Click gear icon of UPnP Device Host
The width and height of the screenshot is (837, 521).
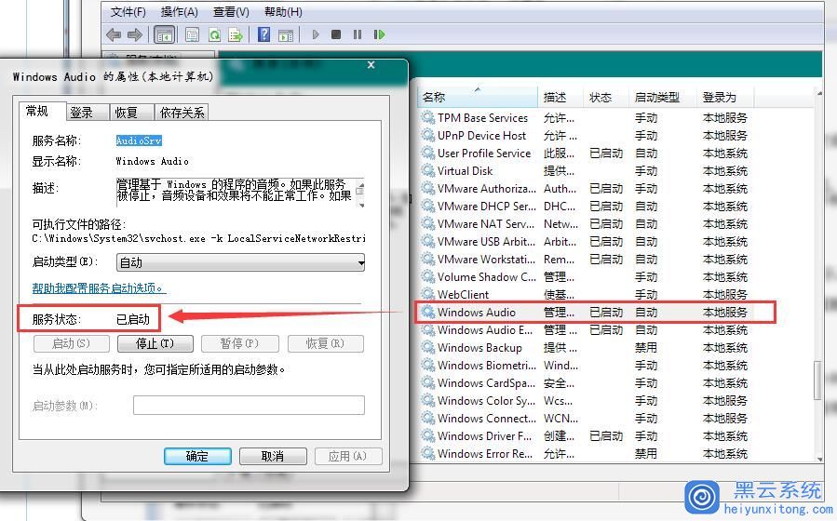tap(427, 135)
